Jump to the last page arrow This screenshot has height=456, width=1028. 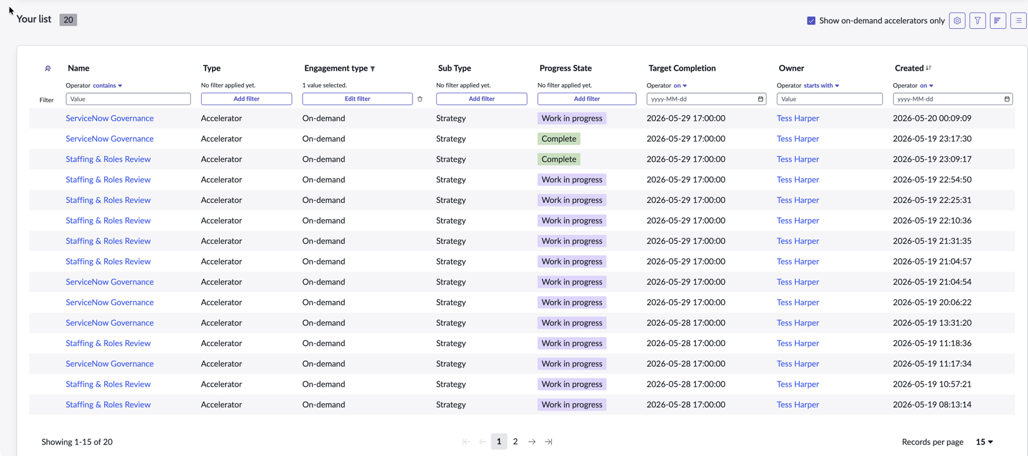pyautogui.click(x=549, y=442)
